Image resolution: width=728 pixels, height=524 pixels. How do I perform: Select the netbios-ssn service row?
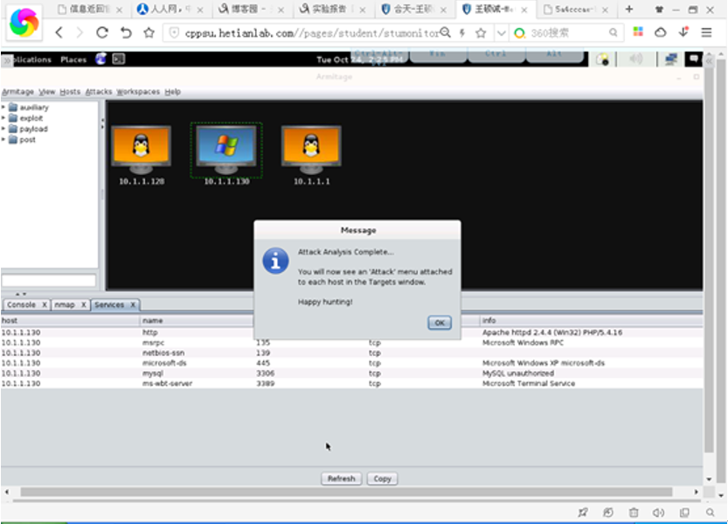pyautogui.click(x=351, y=353)
